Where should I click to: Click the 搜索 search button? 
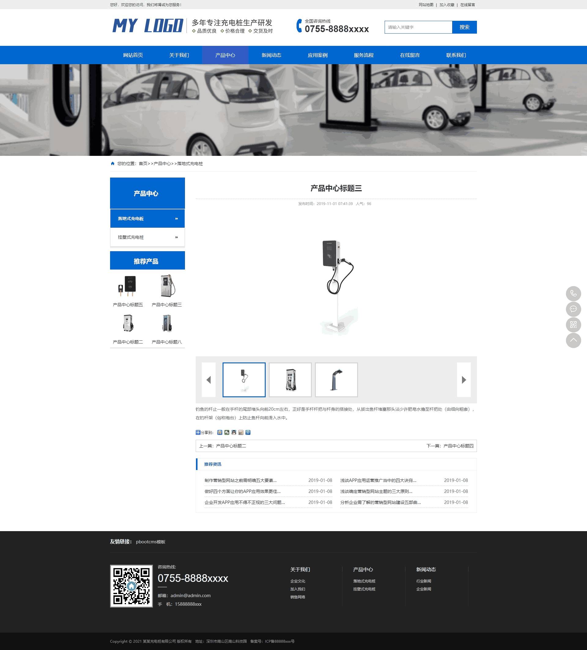pos(464,27)
